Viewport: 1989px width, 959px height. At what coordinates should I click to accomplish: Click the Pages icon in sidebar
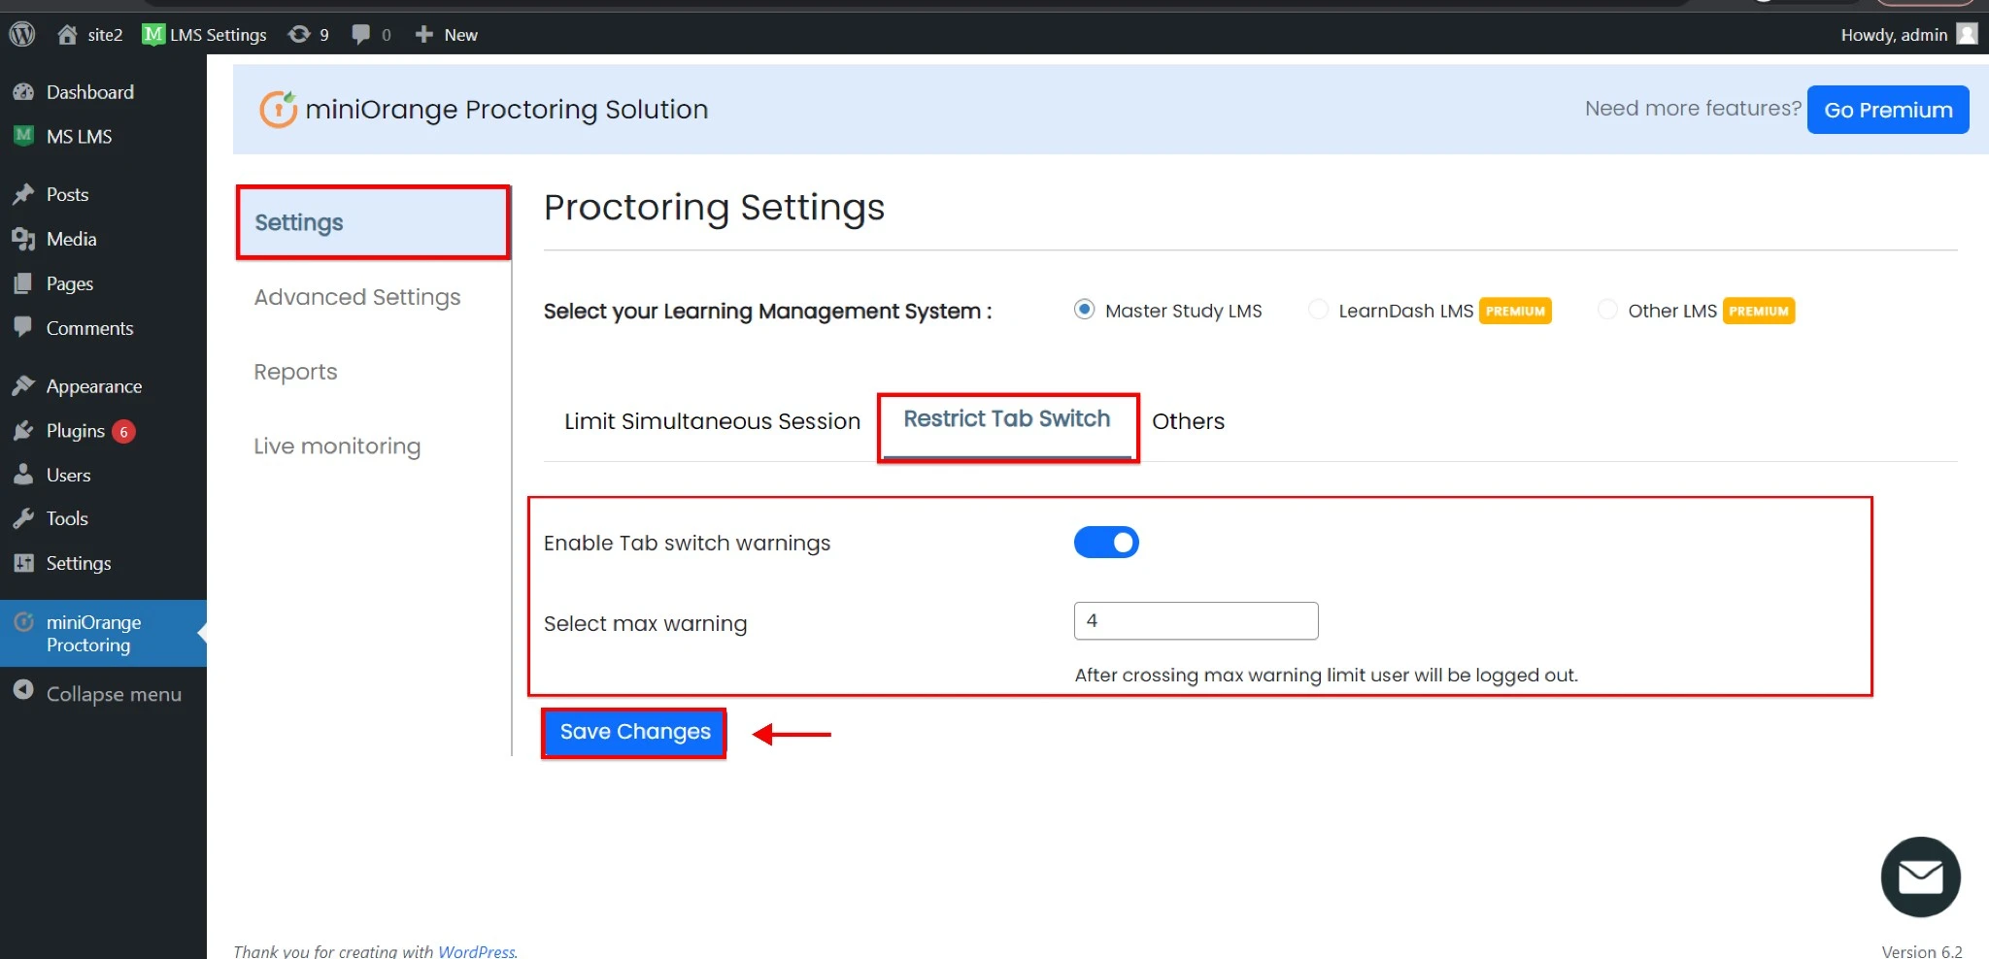tap(23, 283)
